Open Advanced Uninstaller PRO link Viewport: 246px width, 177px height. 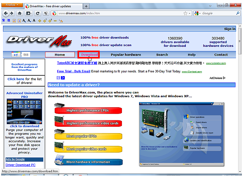click(x=24, y=95)
